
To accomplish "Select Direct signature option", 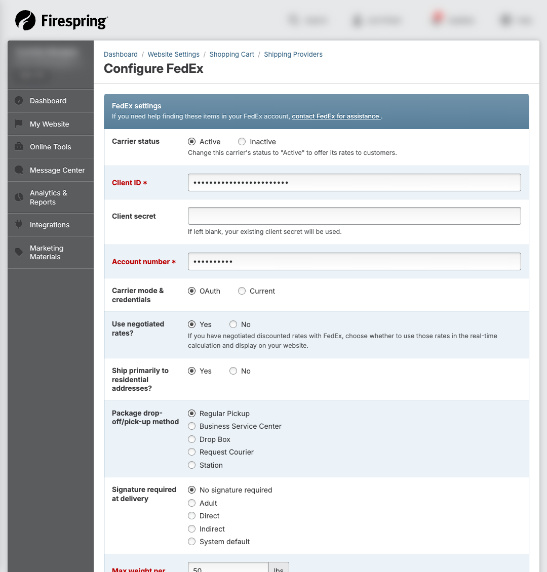I will pos(191,516).
